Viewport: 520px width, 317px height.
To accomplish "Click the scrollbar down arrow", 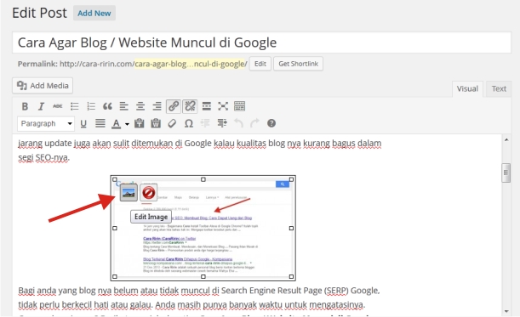I will coord(506,311).
